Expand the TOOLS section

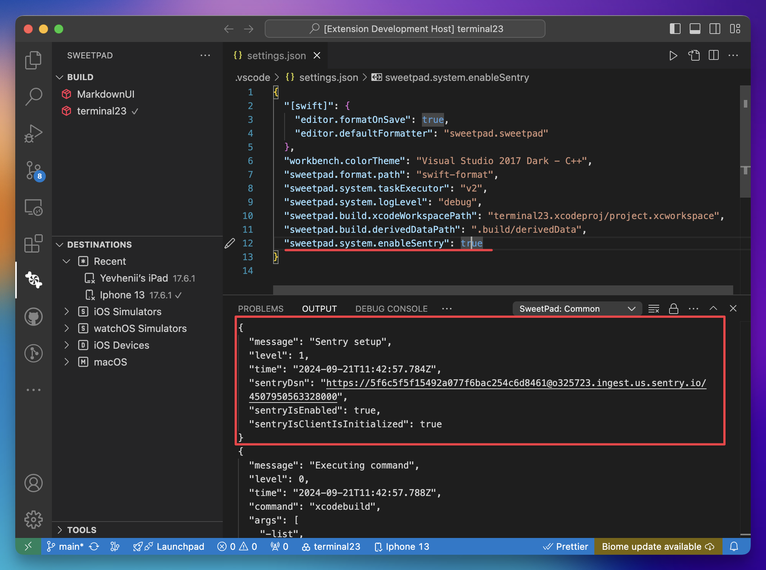(59, 530)
